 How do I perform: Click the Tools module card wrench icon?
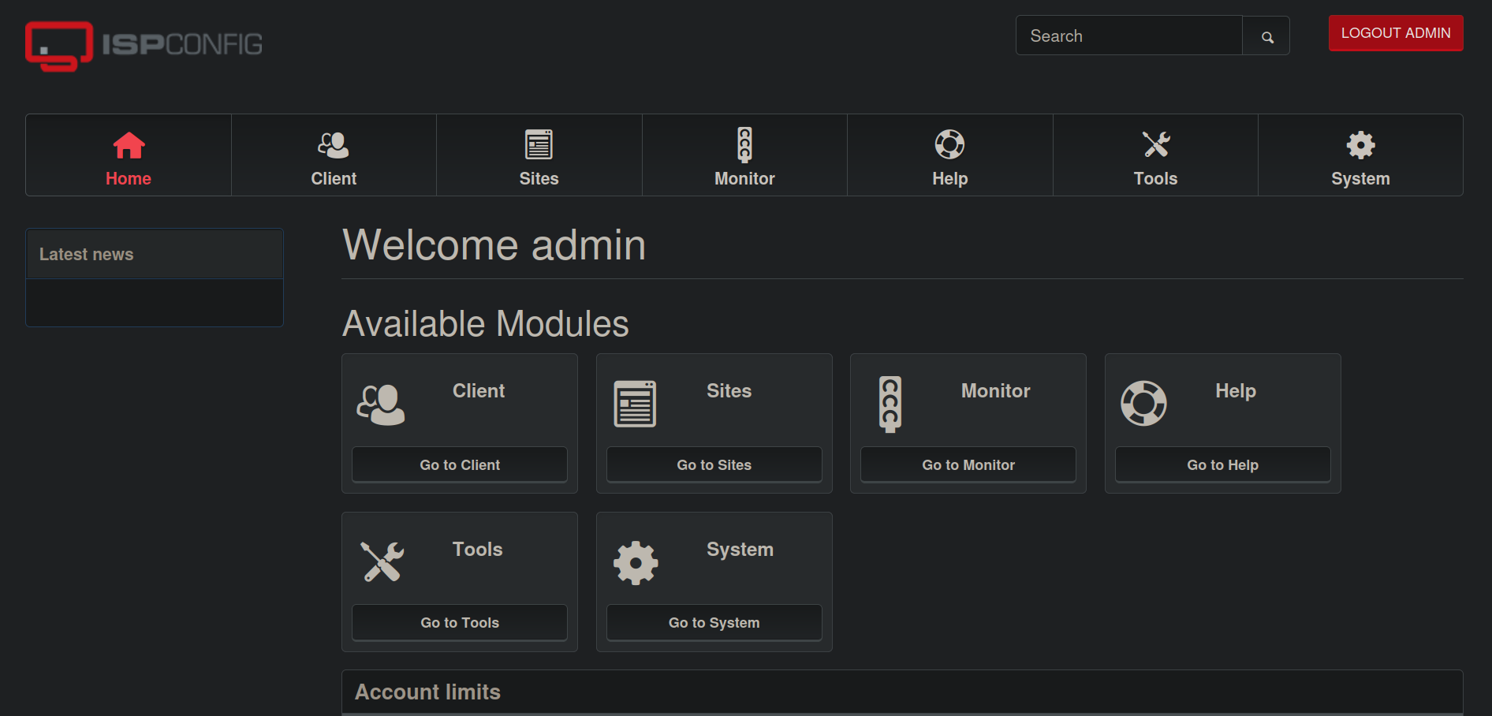[382, 561]
